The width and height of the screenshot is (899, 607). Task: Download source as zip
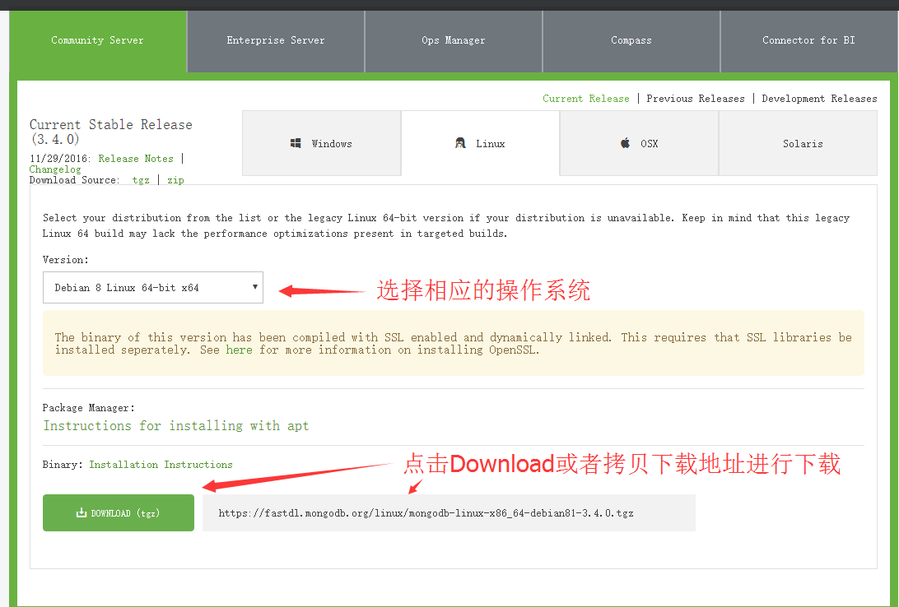pos(175,180)
